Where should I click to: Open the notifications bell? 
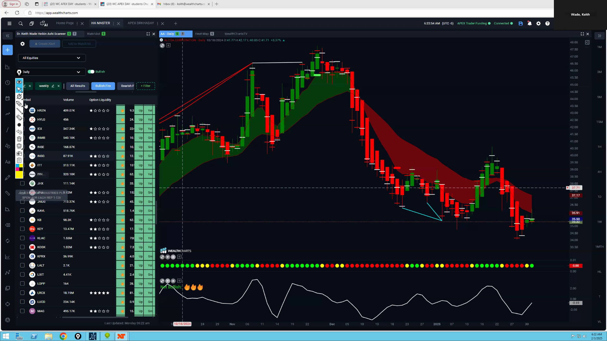pyautogui.click(x=530, y=23)
